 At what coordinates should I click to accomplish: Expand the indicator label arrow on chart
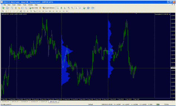click(169, 14)
